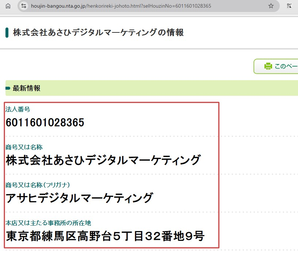Click the 法人番号 label

(x=15, y=109)
